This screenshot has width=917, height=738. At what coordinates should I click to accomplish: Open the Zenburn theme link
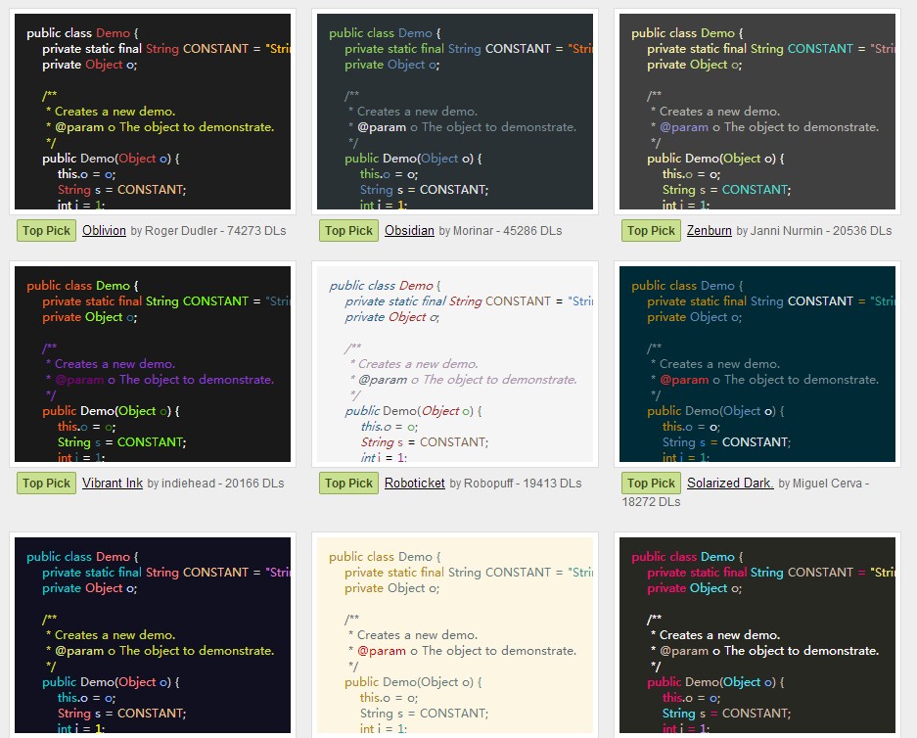(x=709, y=230)
